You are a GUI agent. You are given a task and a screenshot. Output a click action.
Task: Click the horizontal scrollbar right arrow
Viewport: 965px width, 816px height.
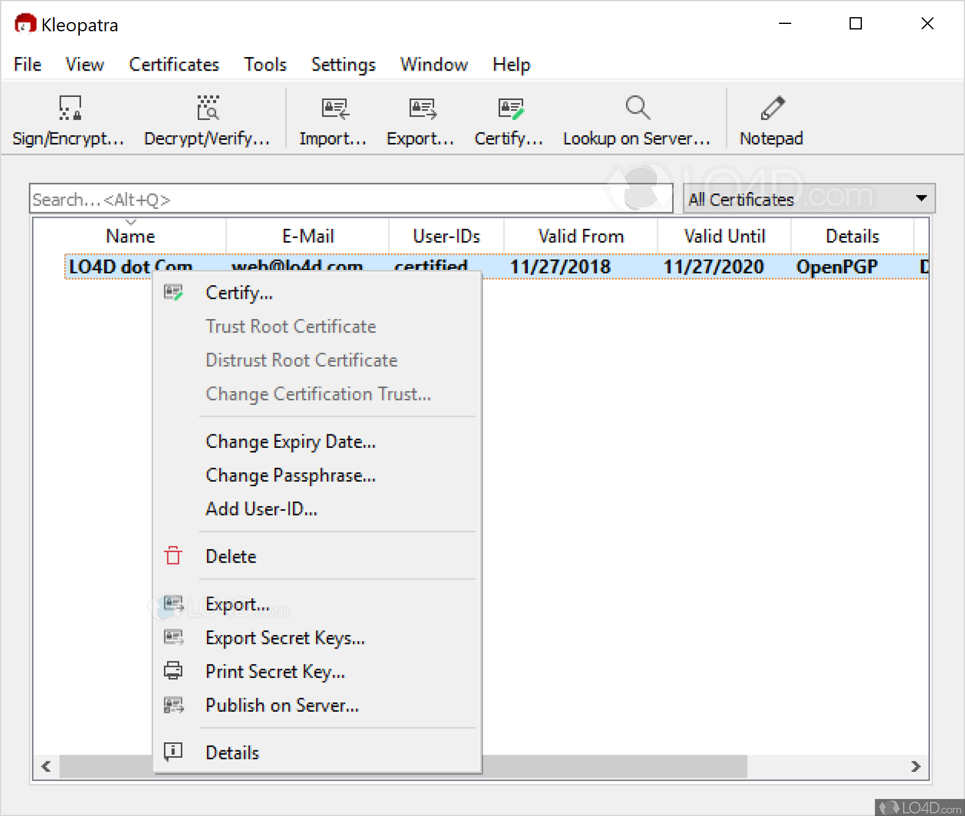point(916,766)
